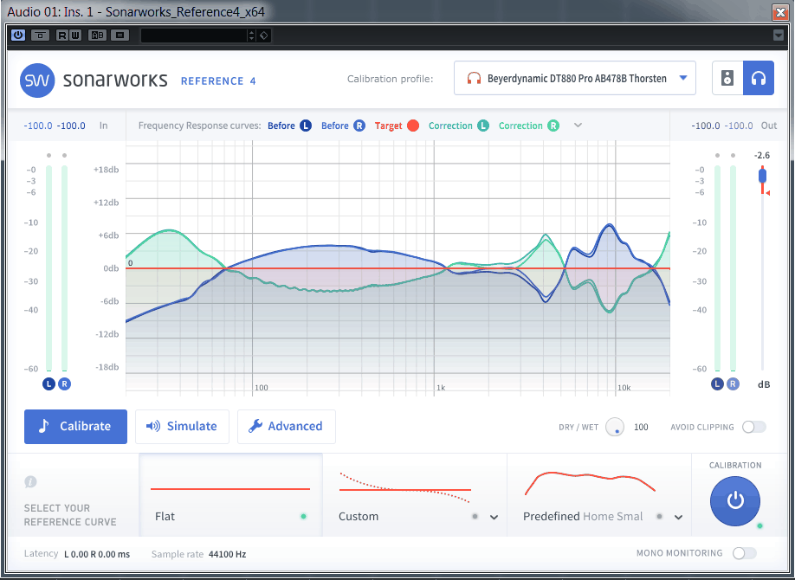Toggle the red Target curve visibility
The image size is (795, 580).
pyautogui.click(x=413, y=126)
